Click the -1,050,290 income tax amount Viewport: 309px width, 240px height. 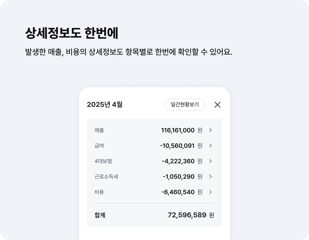[179, 176]
